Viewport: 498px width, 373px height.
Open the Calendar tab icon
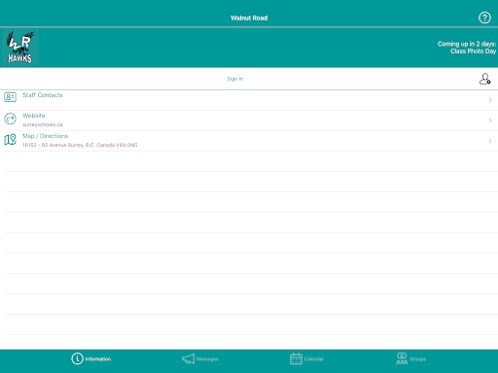coord(296,358)
